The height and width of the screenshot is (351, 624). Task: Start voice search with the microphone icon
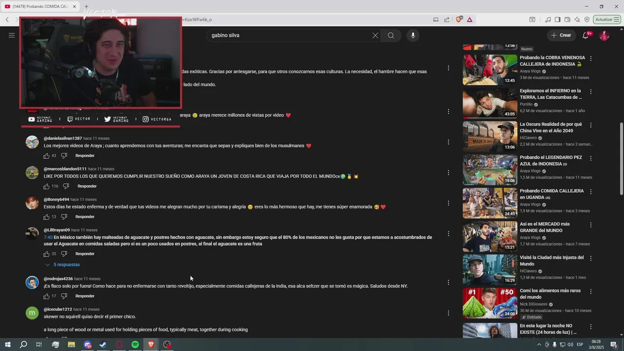tap(413, 35)
